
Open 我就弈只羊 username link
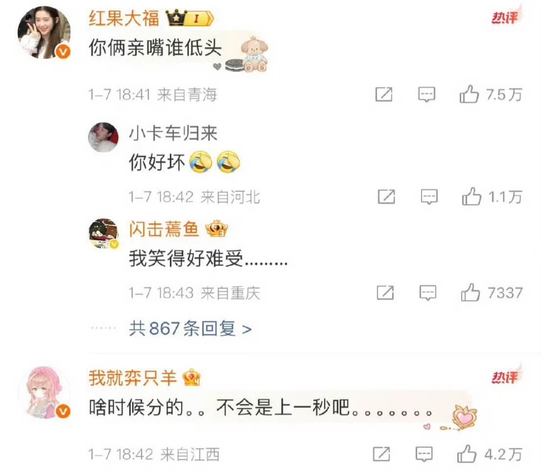[133, 378]
